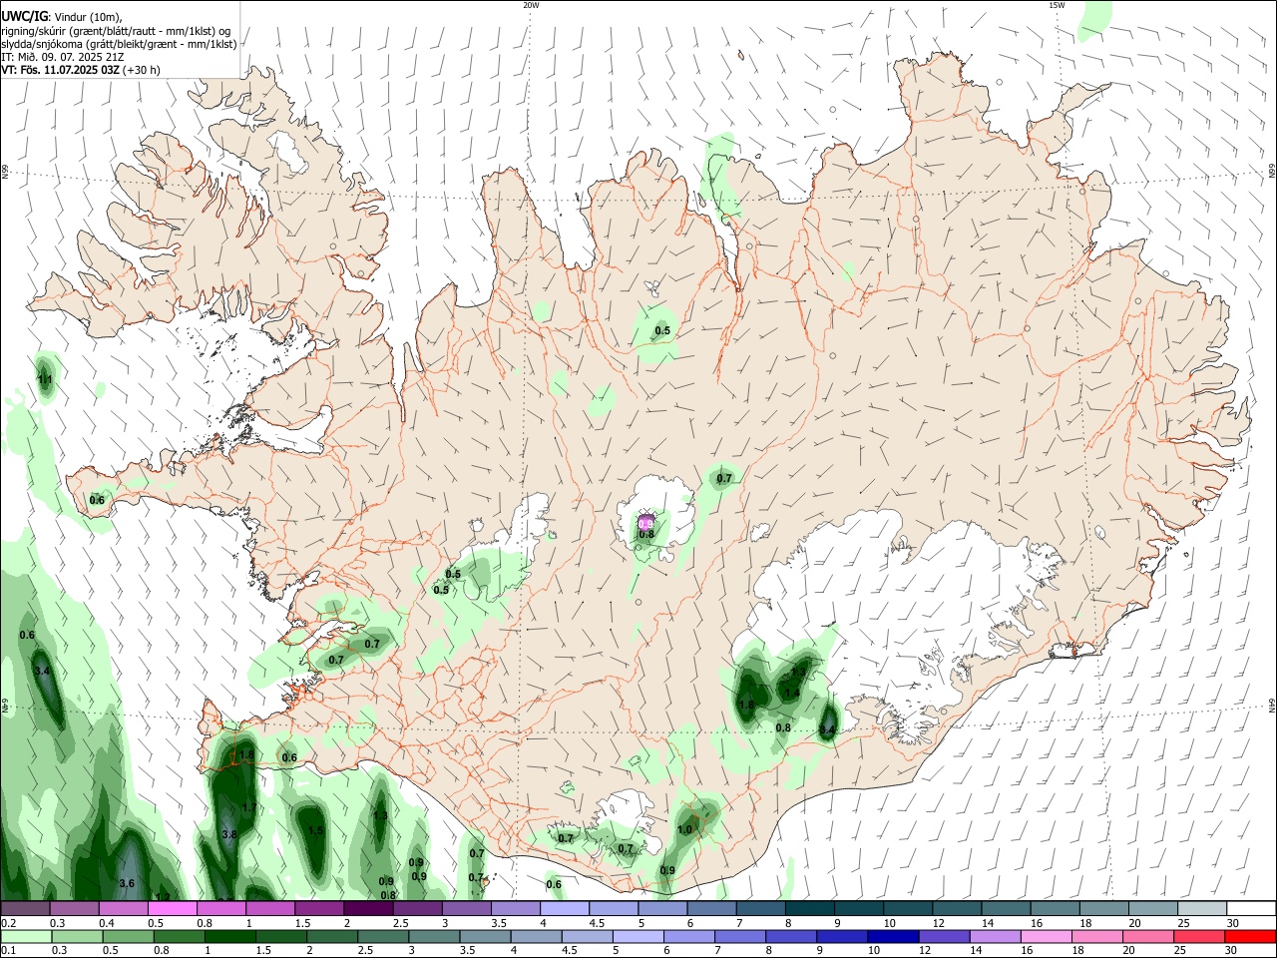1277x958 pixels.
Task: Click the '3.6' precipitation value on the map
Action: (127, 883)
